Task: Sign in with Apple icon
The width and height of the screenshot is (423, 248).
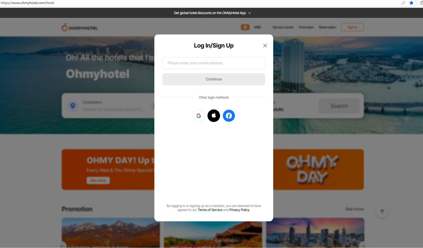Action: [214, 116]
